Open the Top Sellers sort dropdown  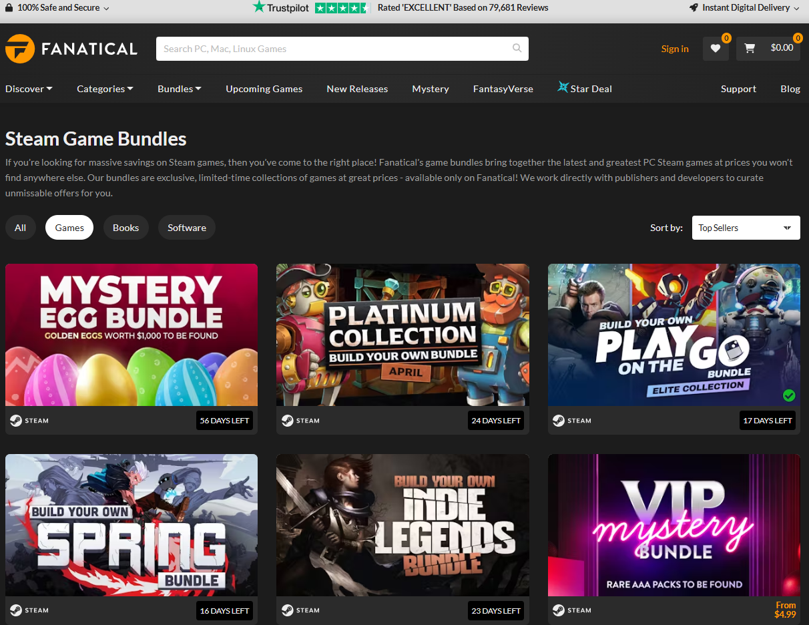[746, 228]
